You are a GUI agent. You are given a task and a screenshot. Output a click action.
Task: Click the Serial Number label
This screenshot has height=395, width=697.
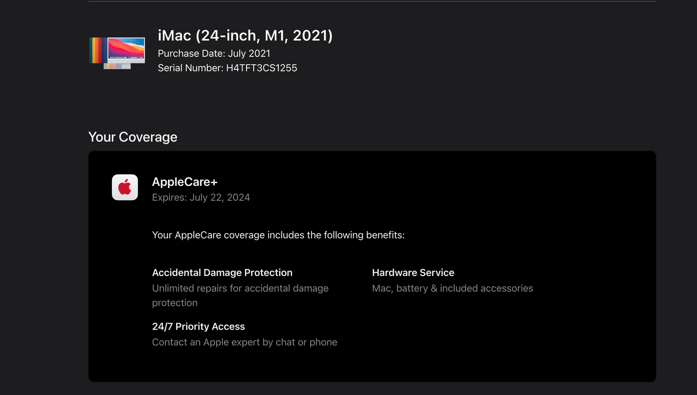[x=191, y=68]
